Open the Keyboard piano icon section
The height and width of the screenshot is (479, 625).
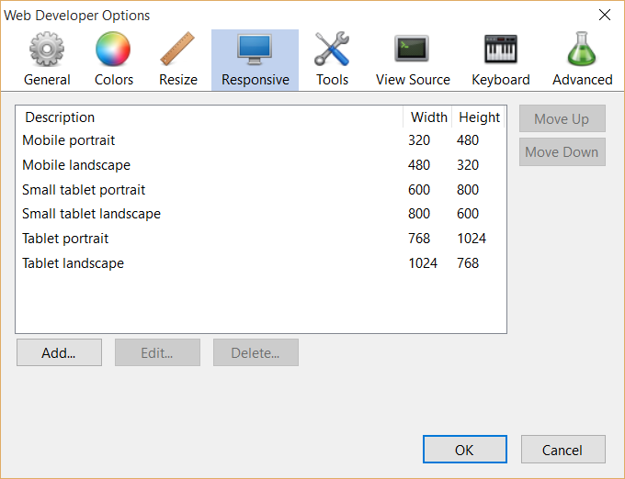pyautogui.click(x=501, y=49)
